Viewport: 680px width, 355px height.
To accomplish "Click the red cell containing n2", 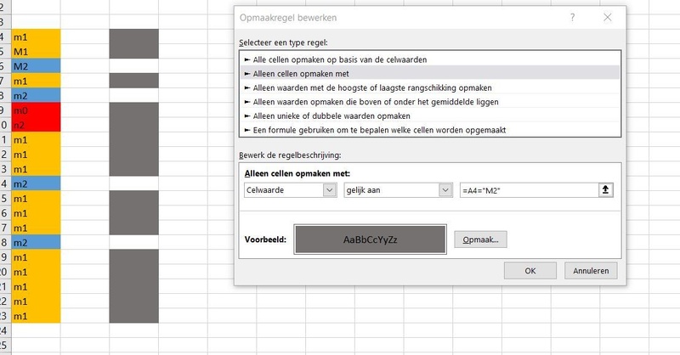I will point(36,124).
